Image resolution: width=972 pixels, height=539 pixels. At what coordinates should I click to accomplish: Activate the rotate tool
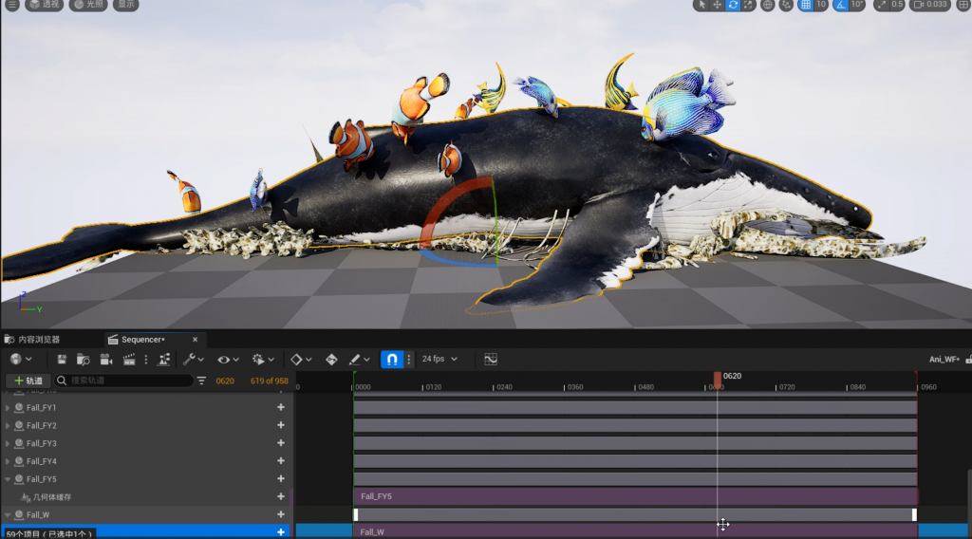pos(733,5)
